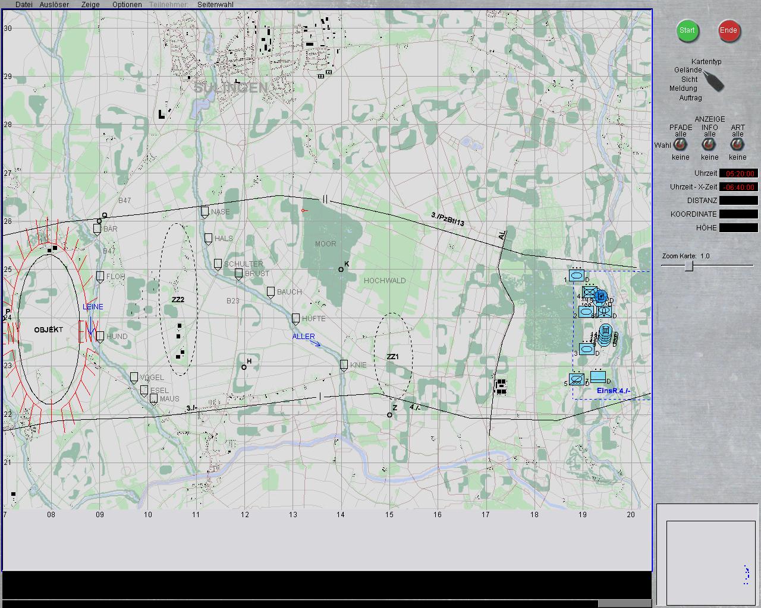Toggle the INFO display switch

pos(709,144)
